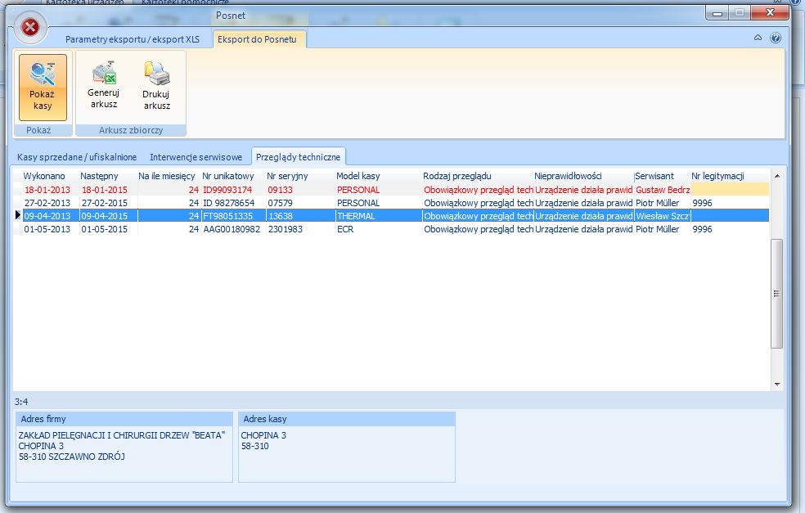805x513 pixels.
Task: Maximize the Posnet window
Action: [x=740, y=13]
